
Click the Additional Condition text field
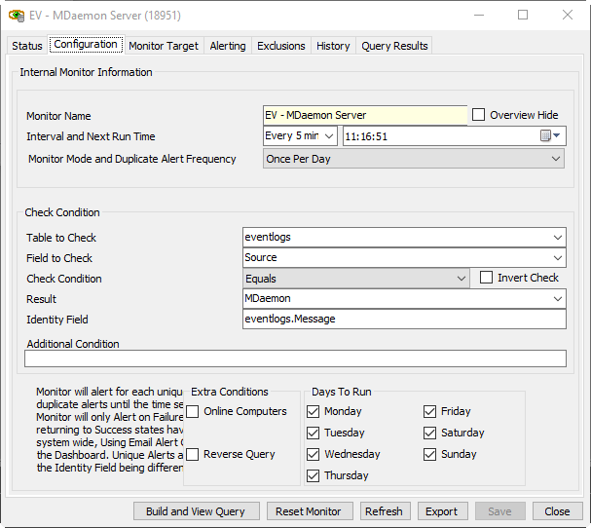pos(295,358)
